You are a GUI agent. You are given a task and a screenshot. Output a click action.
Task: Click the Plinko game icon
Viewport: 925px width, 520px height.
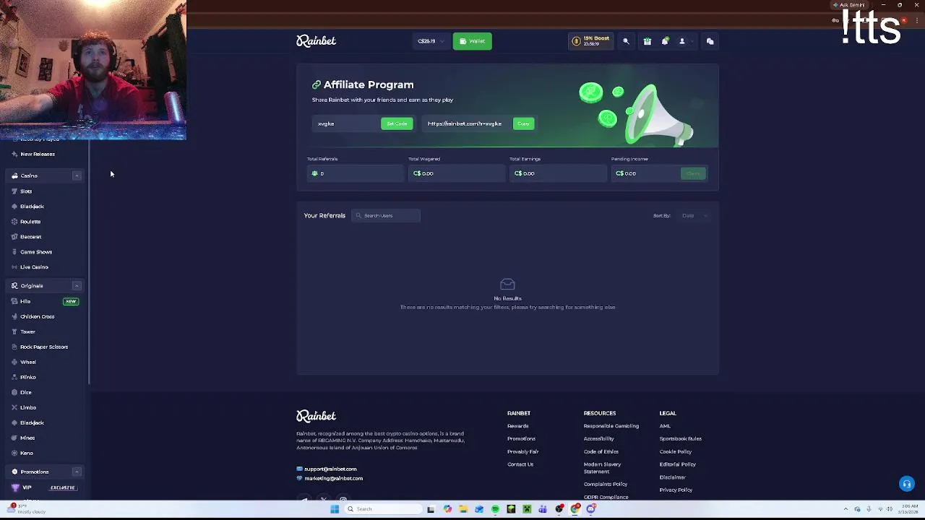tap(14, 377)
